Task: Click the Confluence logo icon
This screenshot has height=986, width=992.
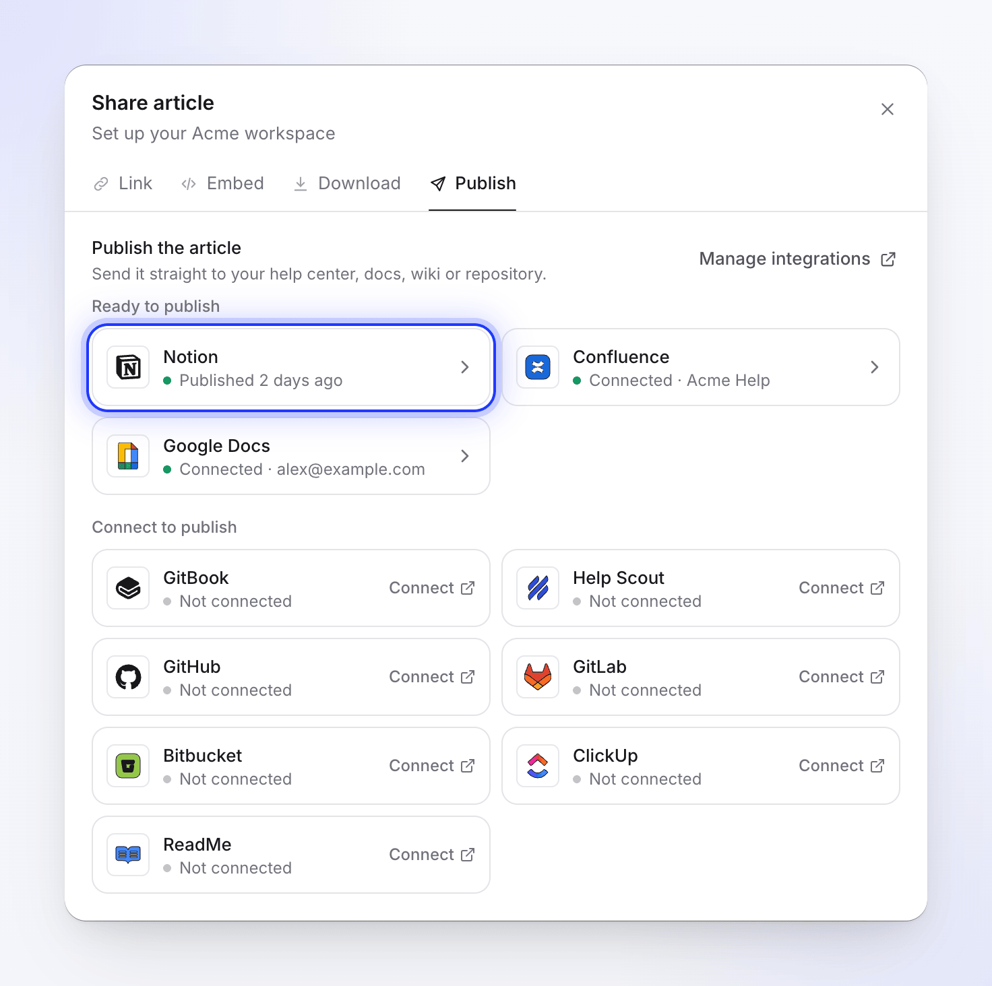Action: [x=538, y=367]
